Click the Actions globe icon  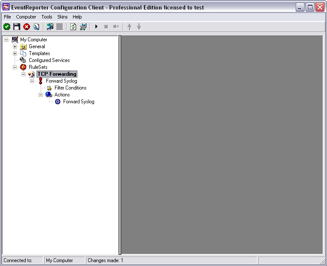point(49,95)
